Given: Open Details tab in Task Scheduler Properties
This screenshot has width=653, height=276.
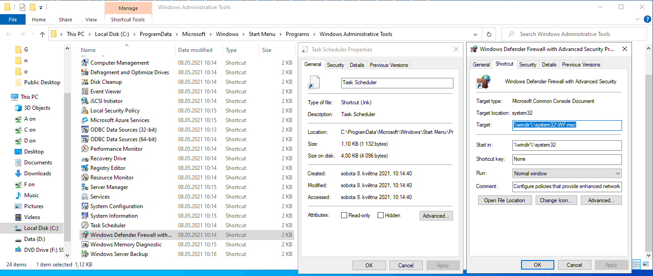Looking at the screenshot, I should (357, 65).
